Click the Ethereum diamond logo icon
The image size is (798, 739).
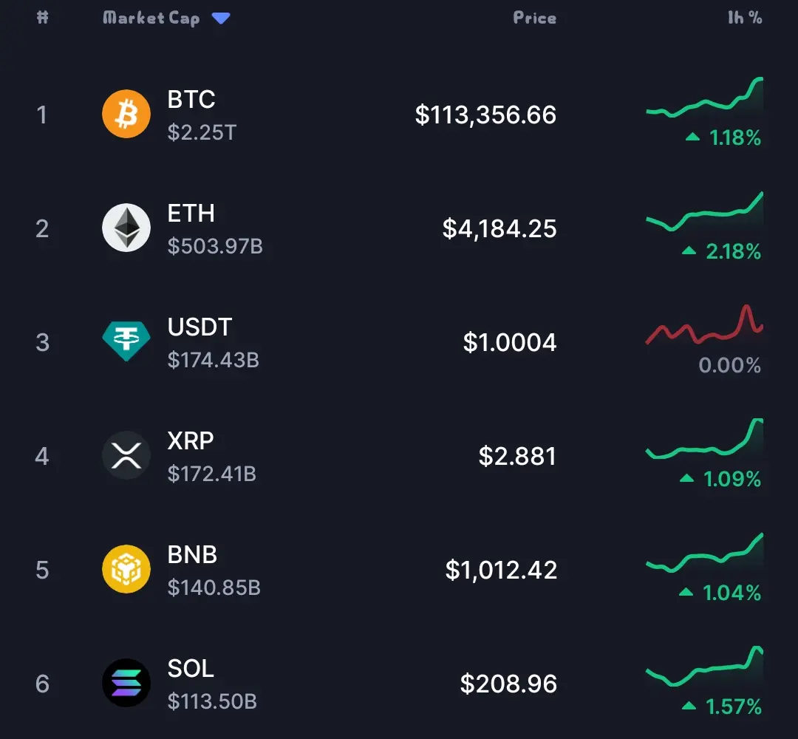(x=126, y=228)
